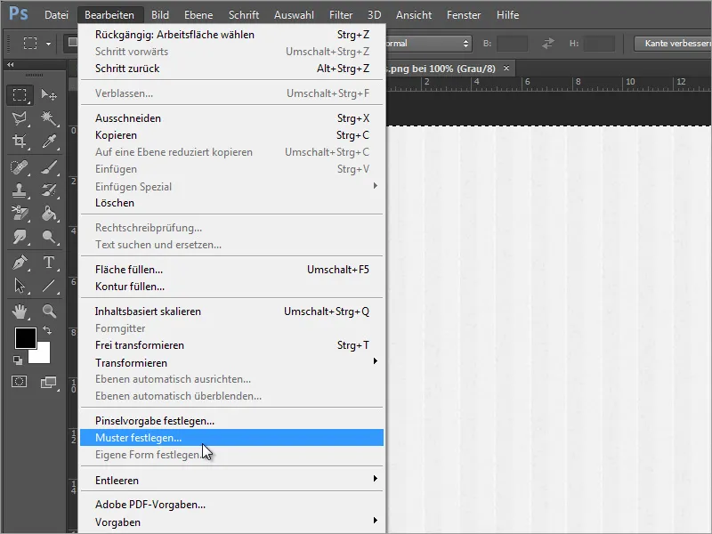Open the Ansicht menu
The image size is (712, 534).
point(414,15)
